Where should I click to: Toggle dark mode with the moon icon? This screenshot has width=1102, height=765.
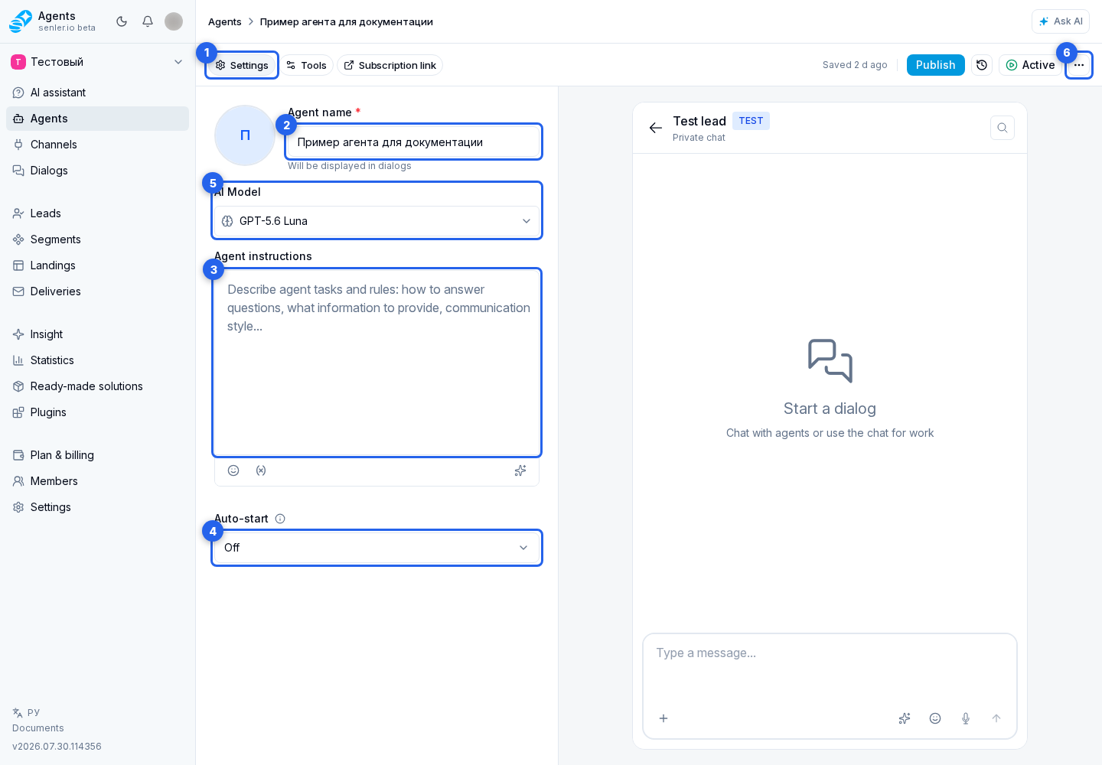(122, 21)
